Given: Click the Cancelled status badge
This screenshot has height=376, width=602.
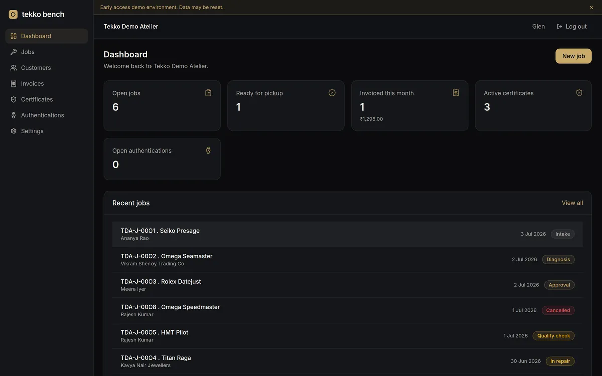Looking at the screenshot, I should (558, 310).
